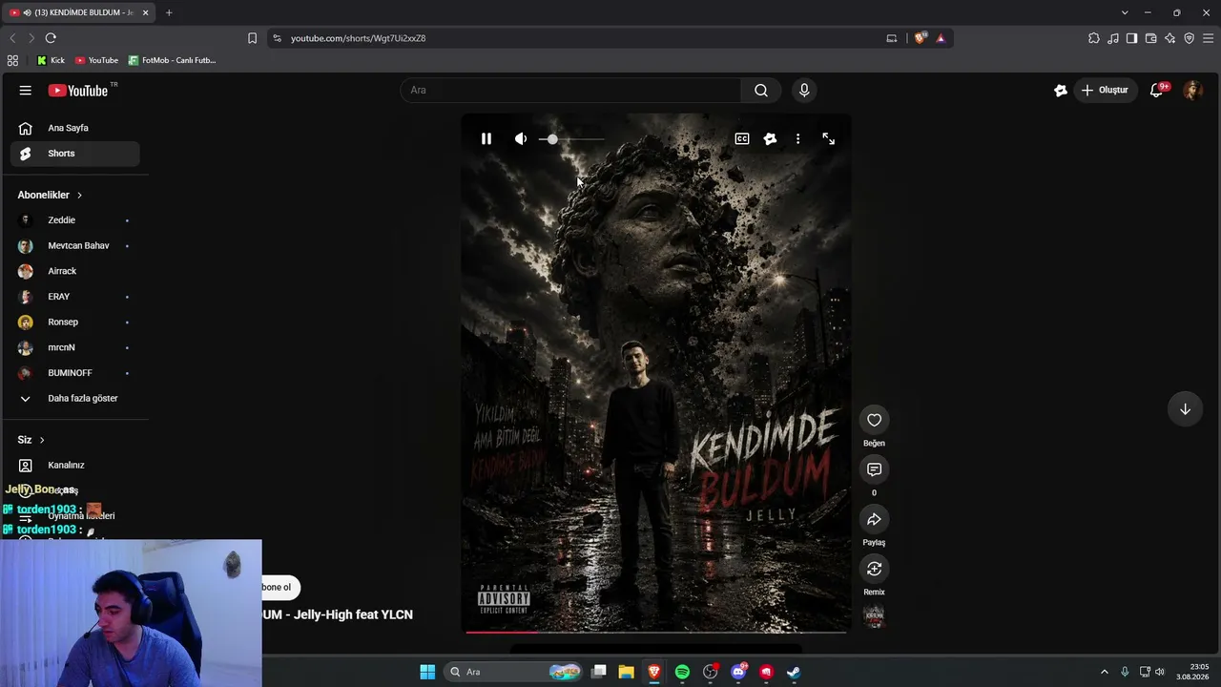The image size is (1221, 687).
Task: Show hidden system tray icons
Action: [1105, 672]
